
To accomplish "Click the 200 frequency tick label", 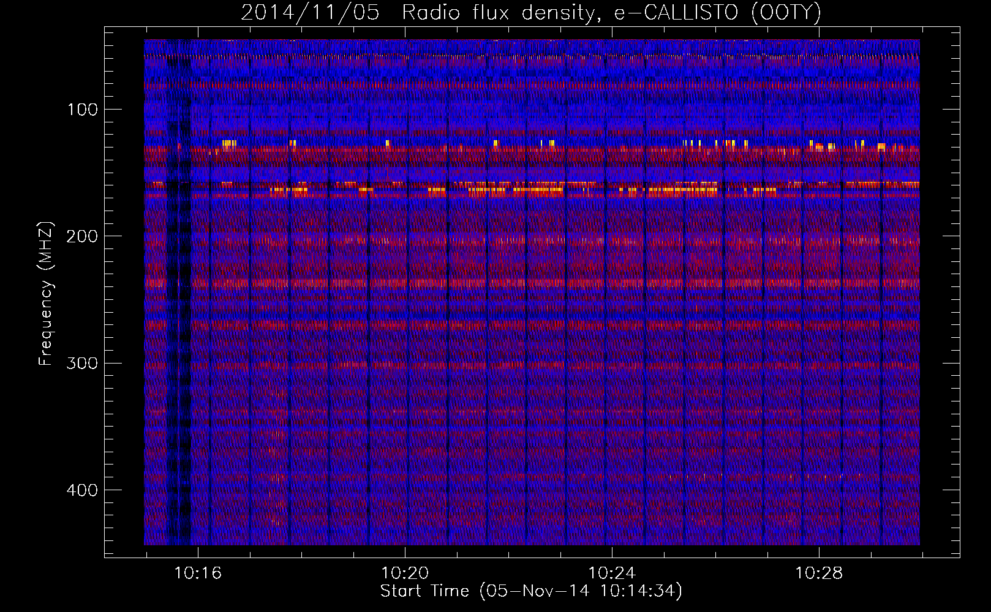I will point(83,237).
